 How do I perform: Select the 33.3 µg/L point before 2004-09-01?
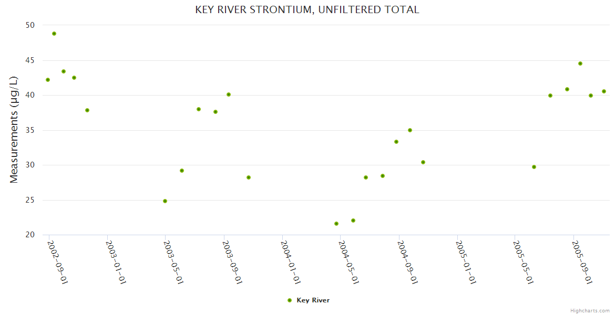(x=396, y=142)
